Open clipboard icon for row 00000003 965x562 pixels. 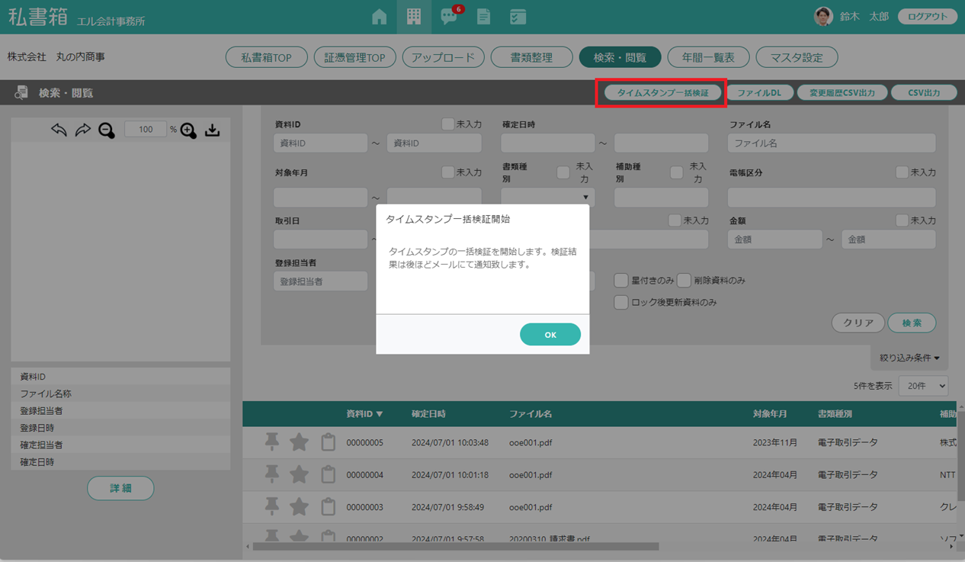[328, 506]
